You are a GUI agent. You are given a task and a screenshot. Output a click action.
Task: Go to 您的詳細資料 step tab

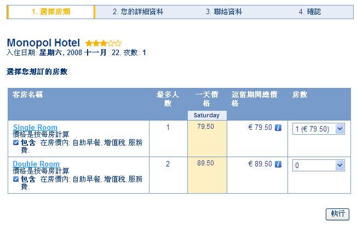click(138, 11)
